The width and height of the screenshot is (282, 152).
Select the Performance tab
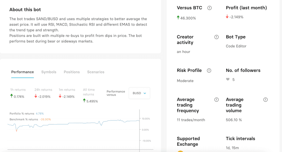coord(23,72)
